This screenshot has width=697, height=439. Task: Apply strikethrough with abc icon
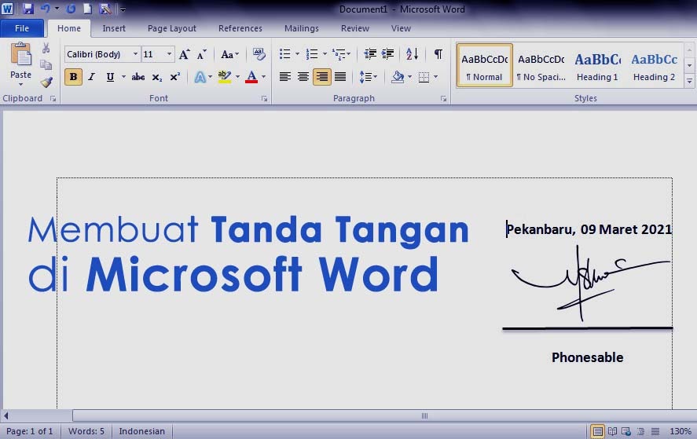[x=138, y=77]
